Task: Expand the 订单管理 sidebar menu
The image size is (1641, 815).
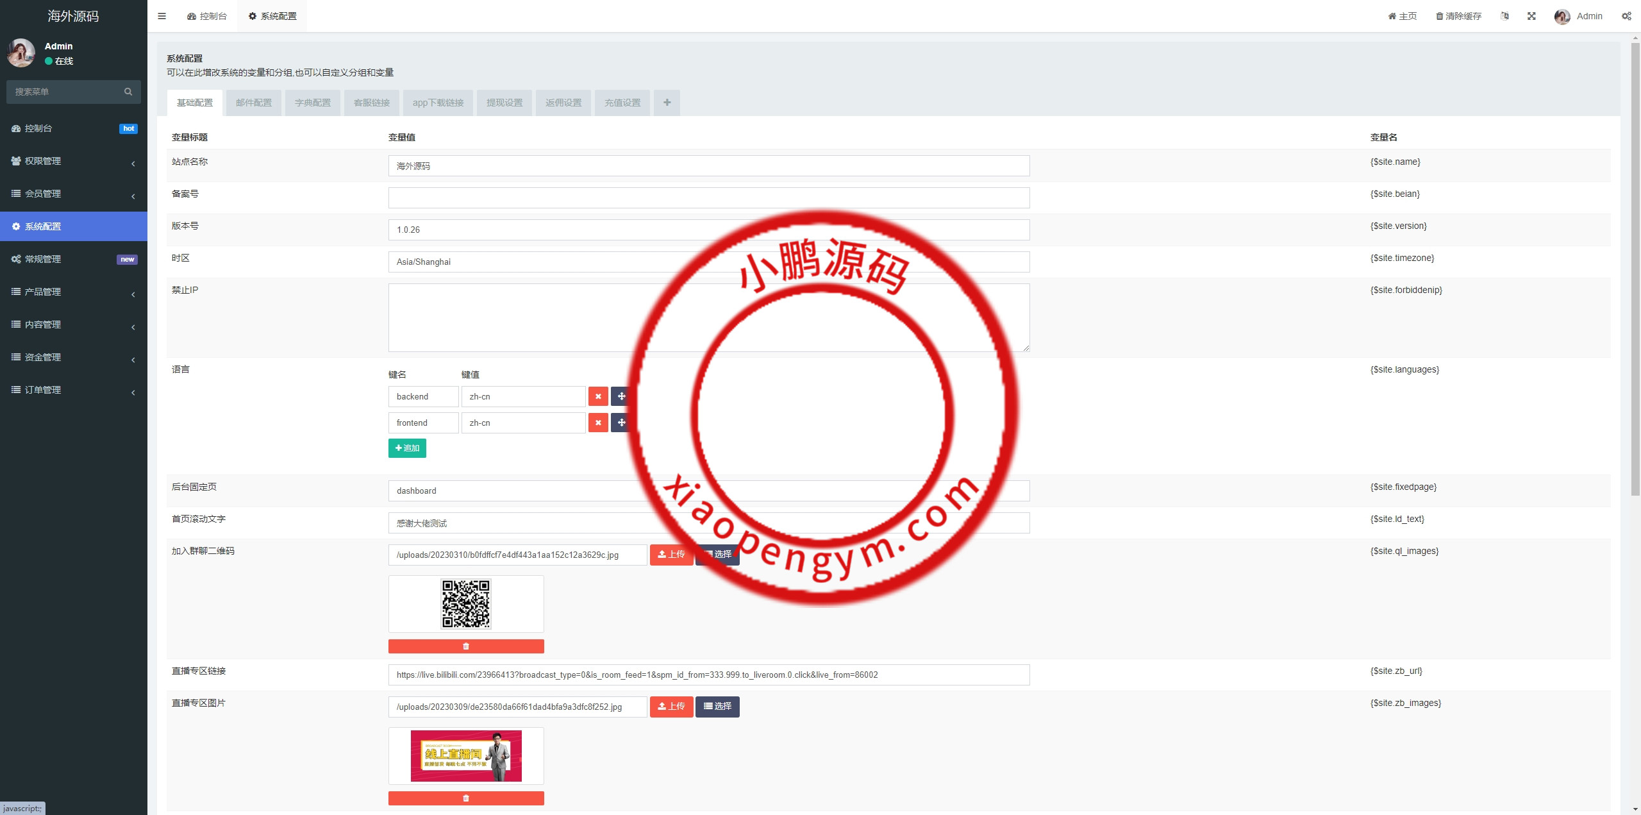Action: pos(73,390)
